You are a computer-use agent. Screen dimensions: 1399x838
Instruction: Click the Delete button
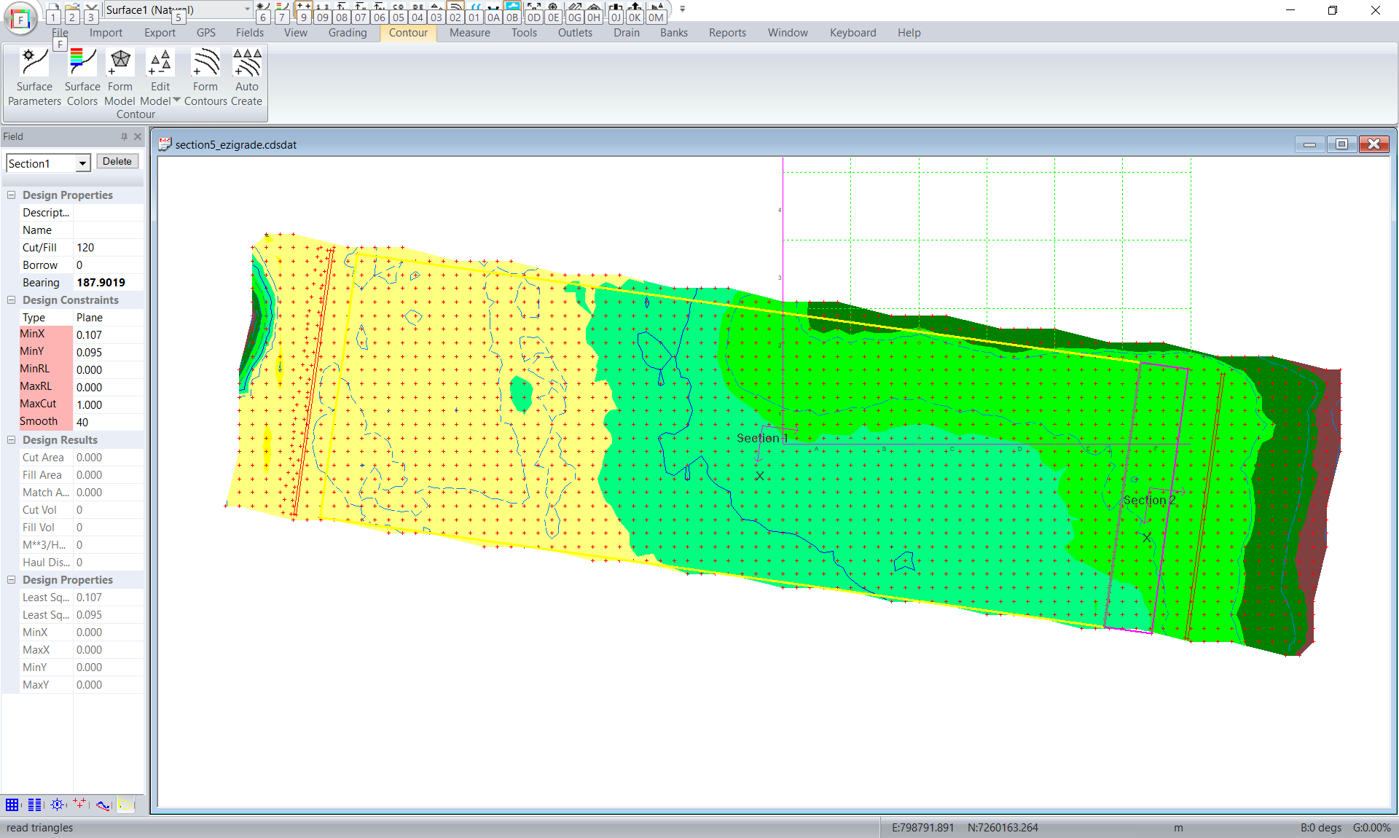(117, 162)
